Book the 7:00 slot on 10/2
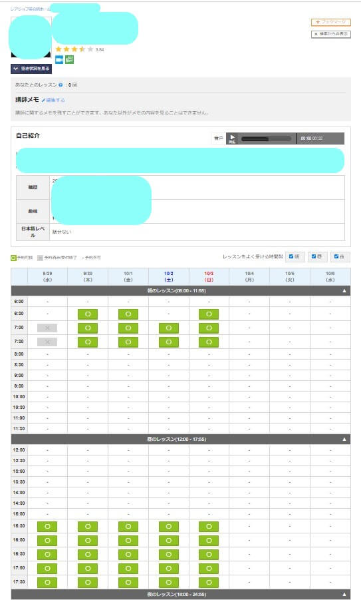361x600 pixels. [x=168, y=328]
